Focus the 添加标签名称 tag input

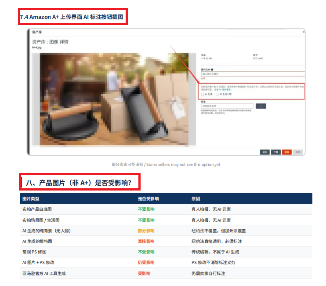tap(227, 106)
